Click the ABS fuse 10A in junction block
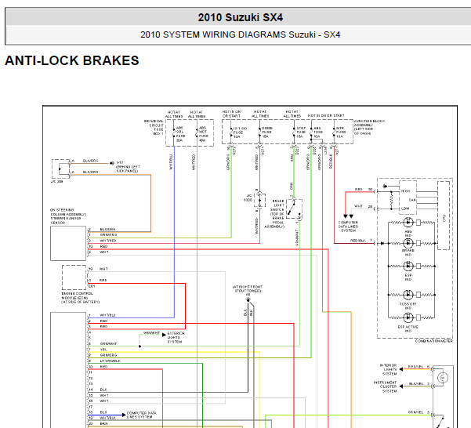471x428 pixels. [x=311, y=132]
